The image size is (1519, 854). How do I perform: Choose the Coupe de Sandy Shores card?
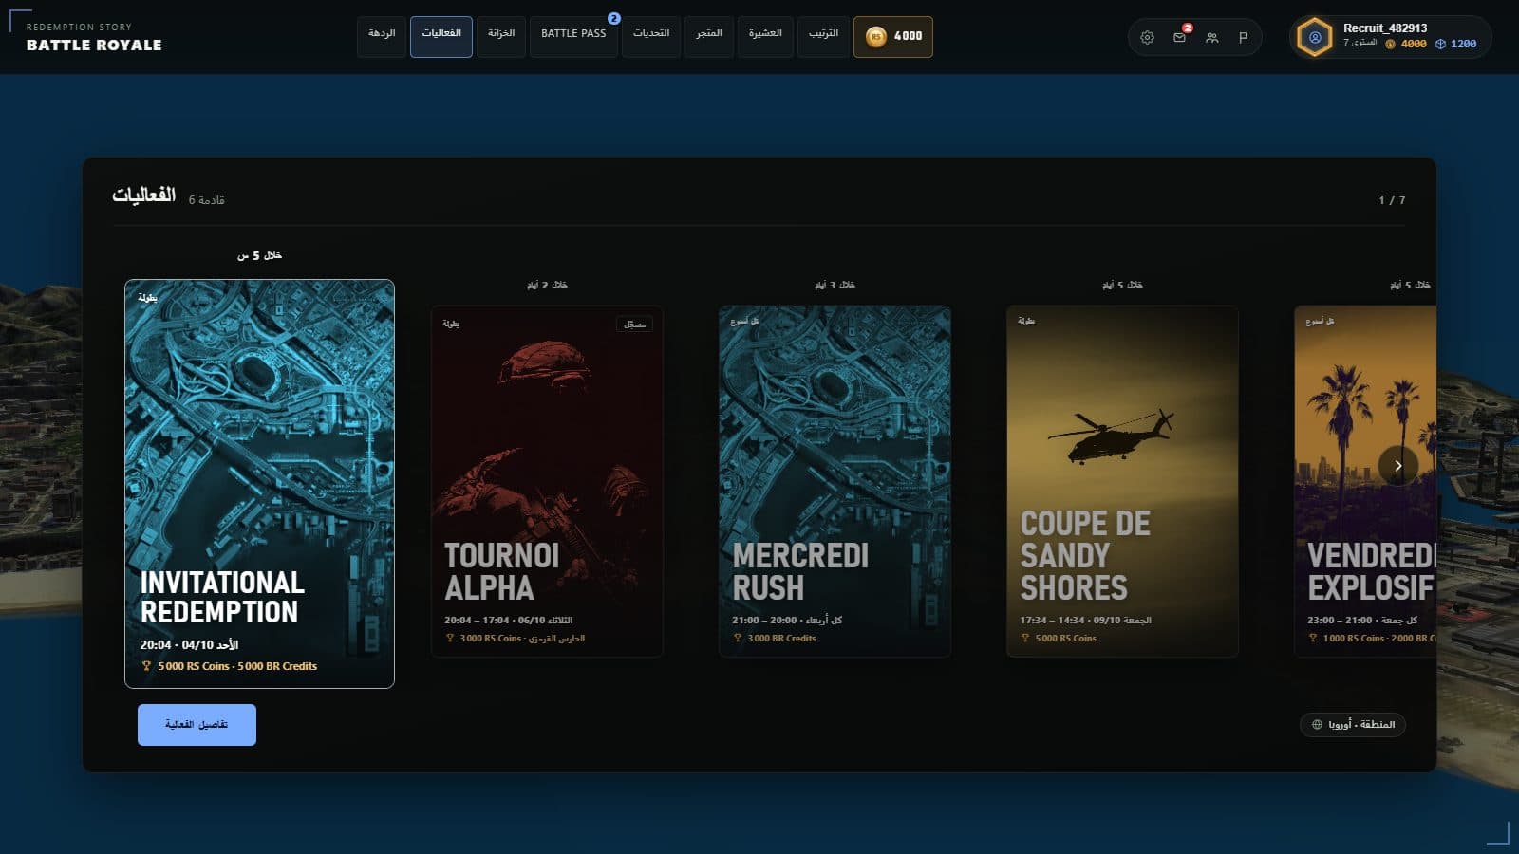pos(1122,481)
